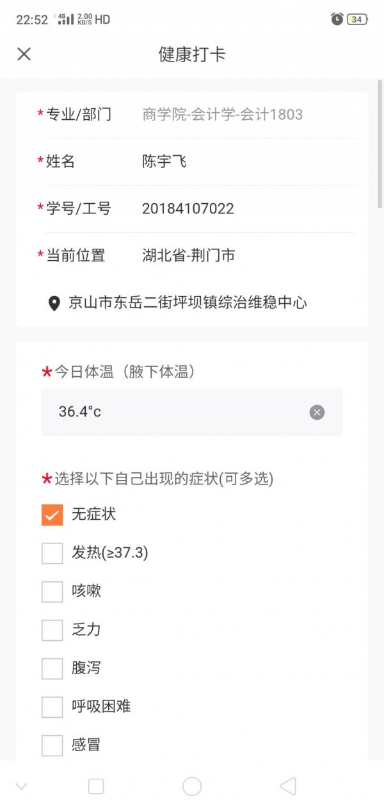Tap the battery indicator in the status bar
384x812 pixels.
(357, 19)
